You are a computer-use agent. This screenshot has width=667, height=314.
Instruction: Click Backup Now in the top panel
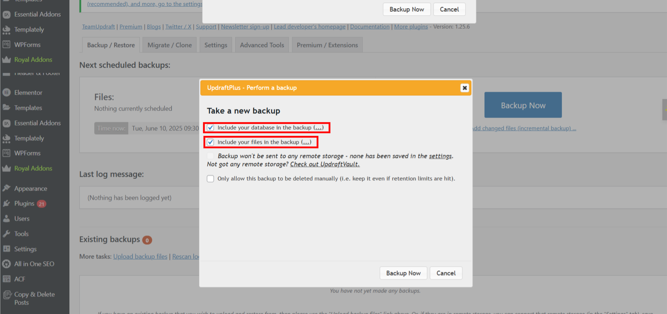tap(407, 9)
